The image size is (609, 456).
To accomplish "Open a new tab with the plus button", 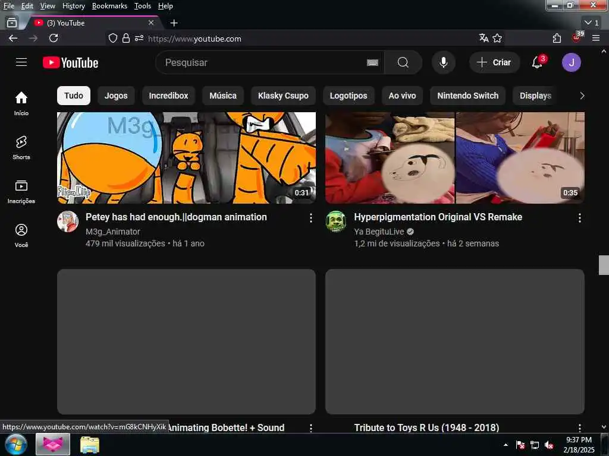I will point(174,23).
